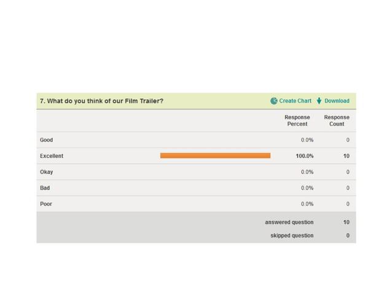Click the Download arrow icon
Screen dimensions: 392x294
tap(319, 101)
